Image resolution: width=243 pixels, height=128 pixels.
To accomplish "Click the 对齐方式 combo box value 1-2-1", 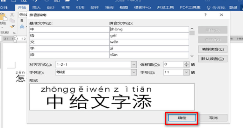I will pyautogui.click(x=93, y=65).
